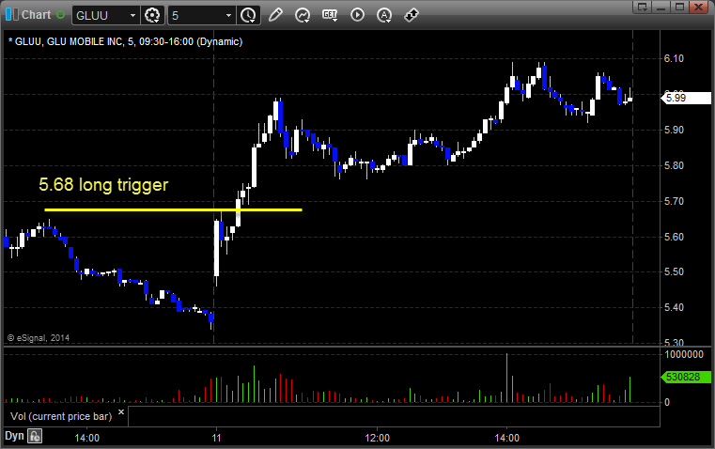Image resolution: width=715 pixels, height=449 pixels.
Task: Open the time template clock menu
Action: 249,15
